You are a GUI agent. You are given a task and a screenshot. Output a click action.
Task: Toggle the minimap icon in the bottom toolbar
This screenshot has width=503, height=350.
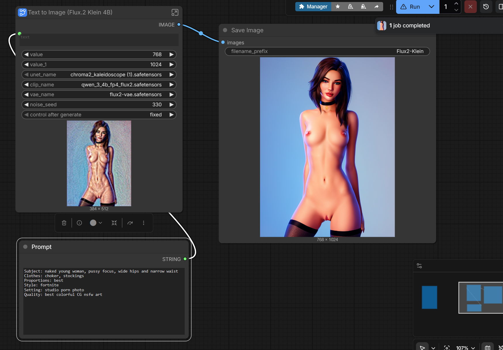click(x=487, y=348)
